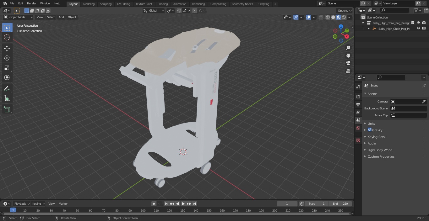
Task: Open the Tool properties tab
Action: [x=358, y=87]
